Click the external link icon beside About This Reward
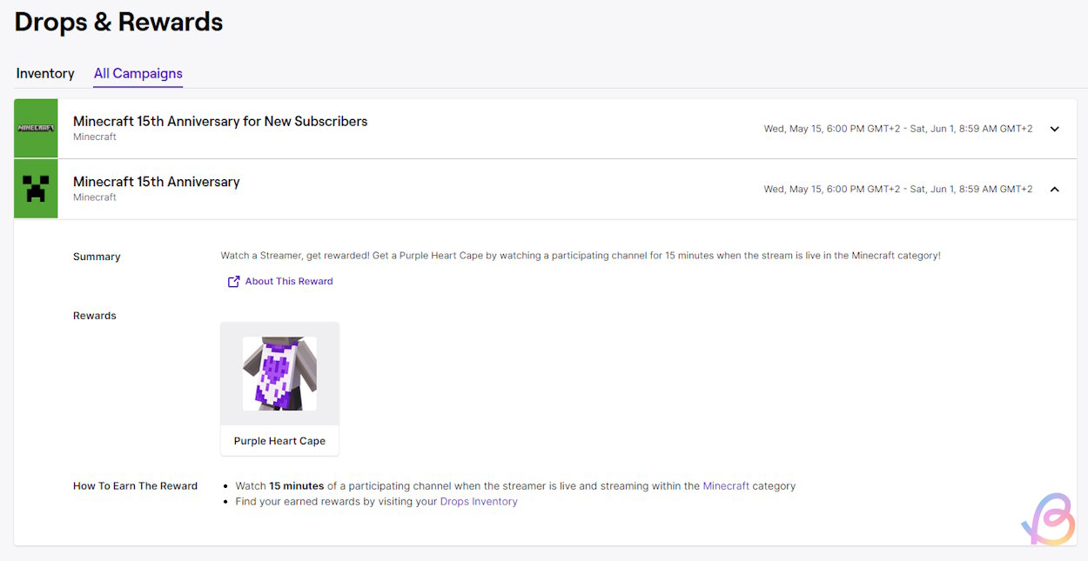The height and width of the screenshot is (561, 1088). tap(233, 281)
